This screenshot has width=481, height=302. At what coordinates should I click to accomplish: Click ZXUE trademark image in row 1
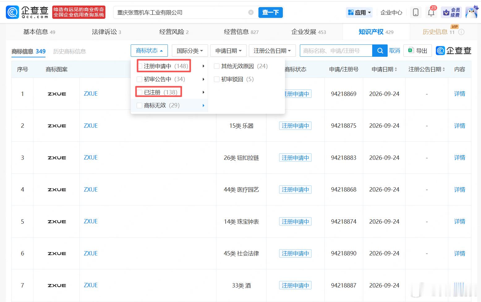point(57,94)
